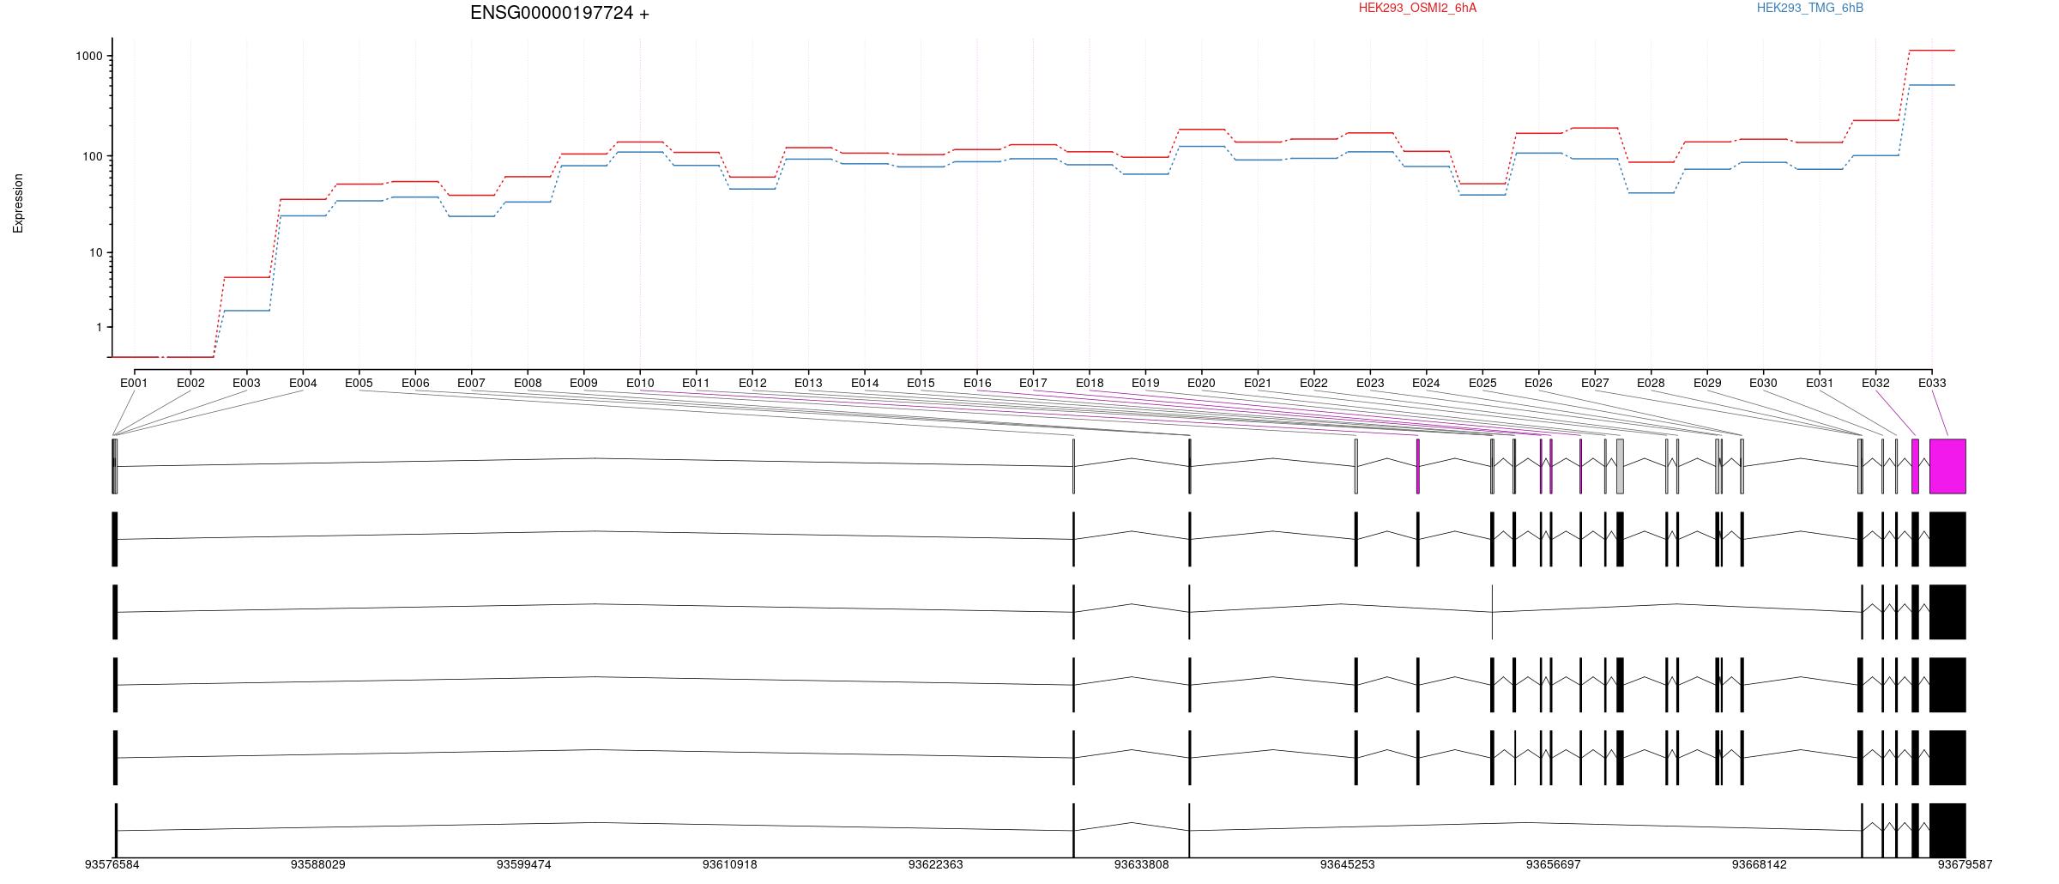Image resolution: width=2059 pixels, height=884 pixels.
Task: Click exon label E017
Action: (x=1033, y=383)
